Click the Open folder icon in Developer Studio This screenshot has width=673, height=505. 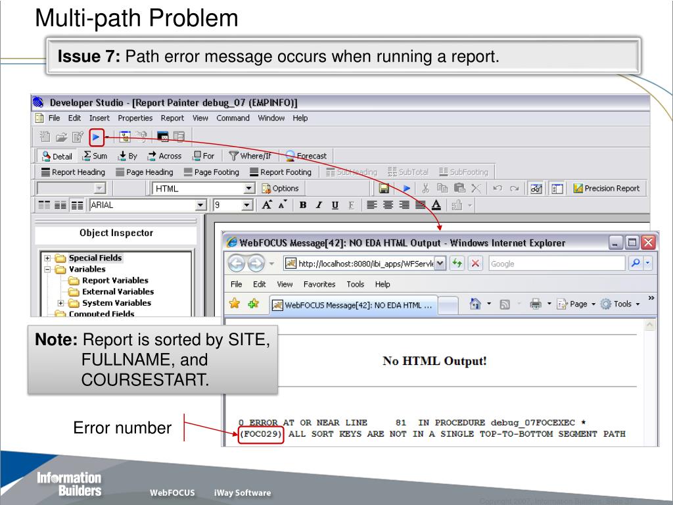[x=61, y=137]
